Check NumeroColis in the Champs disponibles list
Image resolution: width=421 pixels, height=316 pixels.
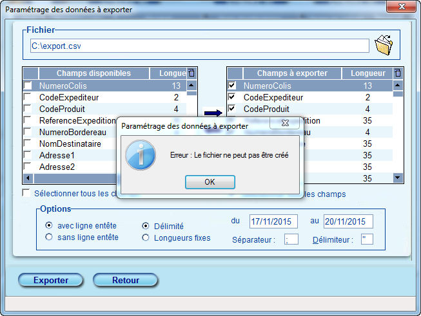pos(28,86)
